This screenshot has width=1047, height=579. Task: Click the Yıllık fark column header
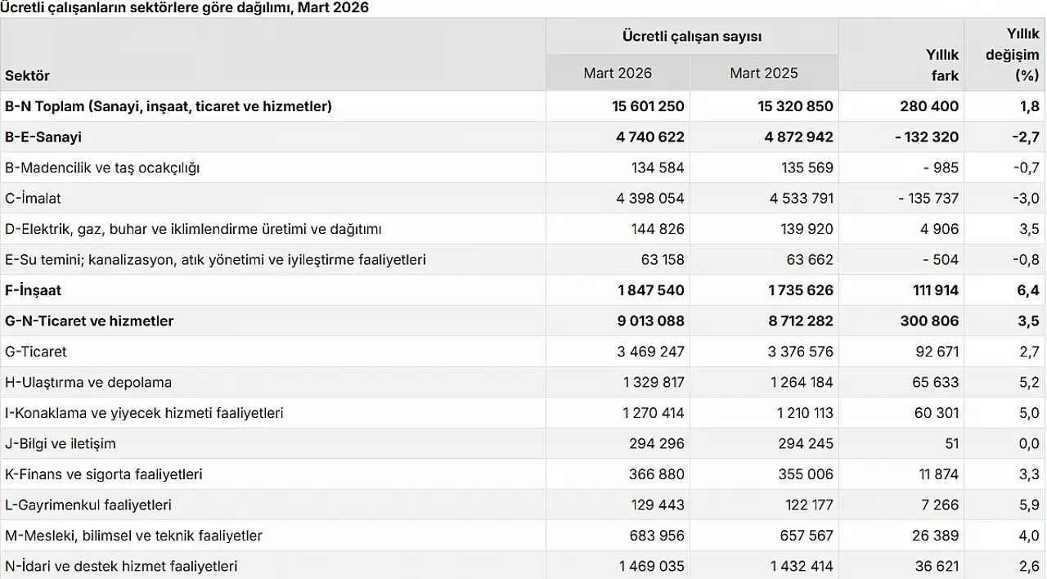point(942,65)
